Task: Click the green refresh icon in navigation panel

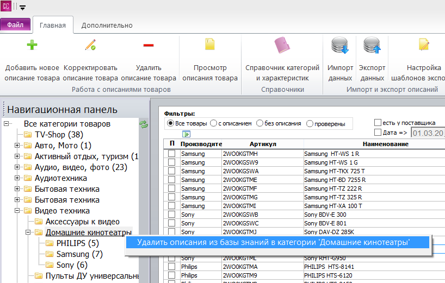Action: pos(144,124)
